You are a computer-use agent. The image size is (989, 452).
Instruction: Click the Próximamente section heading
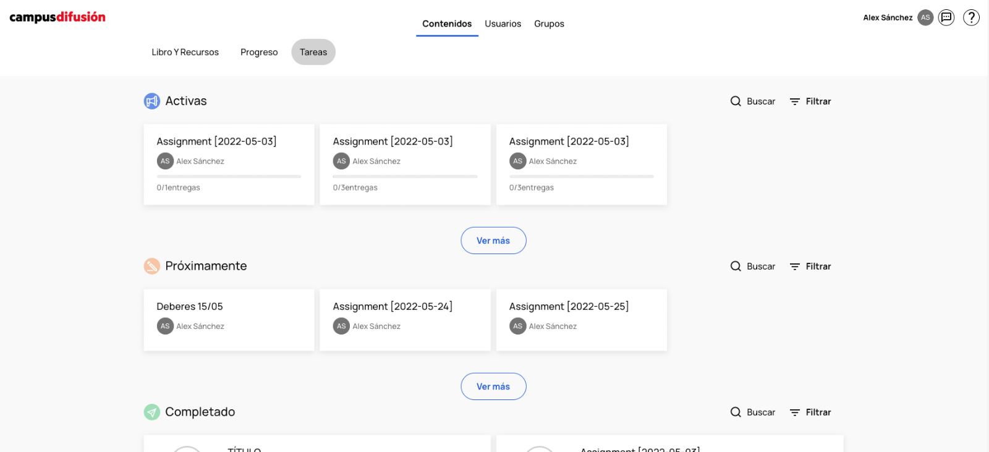(x=206, y=267)
